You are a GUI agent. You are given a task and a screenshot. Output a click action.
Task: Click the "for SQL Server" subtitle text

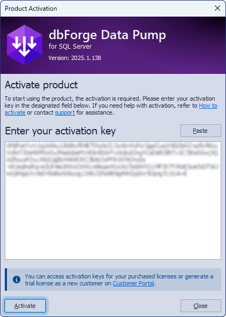pos(70,47)
